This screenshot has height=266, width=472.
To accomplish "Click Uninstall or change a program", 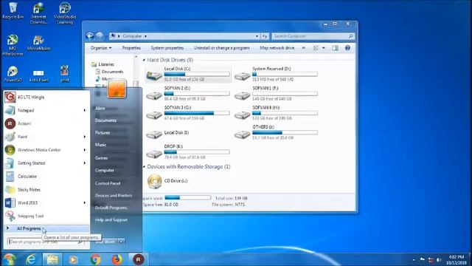I will click(222, 48).
